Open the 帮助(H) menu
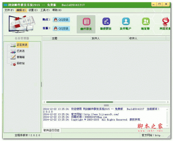Image resolution: width=173 pixels, height=141 pixels. pos(57,10)
